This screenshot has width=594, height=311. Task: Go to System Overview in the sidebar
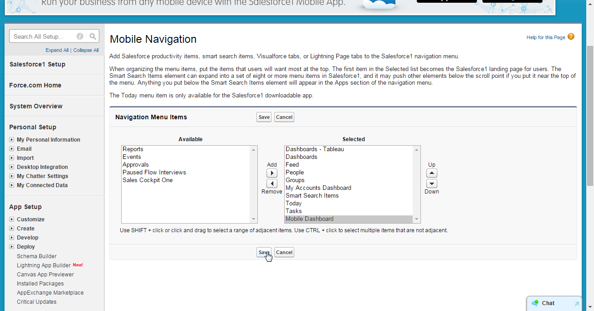coord(36,106)
